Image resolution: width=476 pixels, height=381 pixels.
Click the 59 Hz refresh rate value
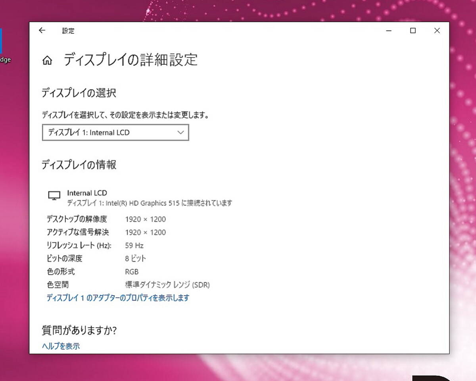coord(134,245)
